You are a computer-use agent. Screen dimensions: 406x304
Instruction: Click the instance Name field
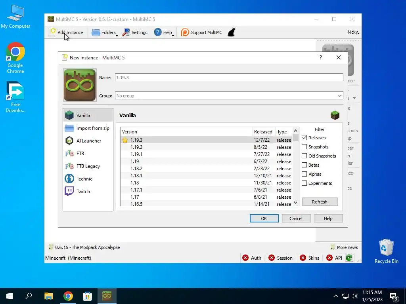click(229, 77)
